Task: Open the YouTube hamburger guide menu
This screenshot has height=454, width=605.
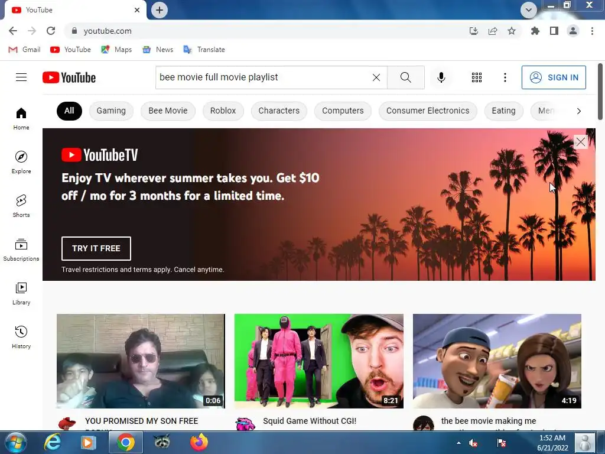Action: pyautogui.click(x=21, y=77)
